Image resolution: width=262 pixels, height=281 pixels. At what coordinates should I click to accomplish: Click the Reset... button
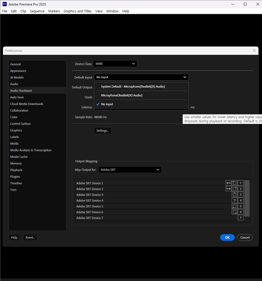30,237
